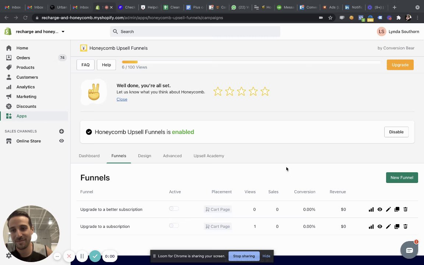Go back in Chrome

point(7,18)
